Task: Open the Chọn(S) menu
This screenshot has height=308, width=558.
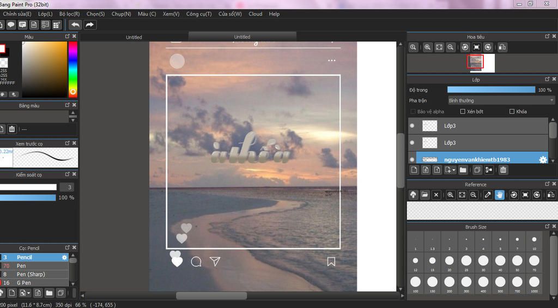Action: pyautogui.click(x=95, y=14)
